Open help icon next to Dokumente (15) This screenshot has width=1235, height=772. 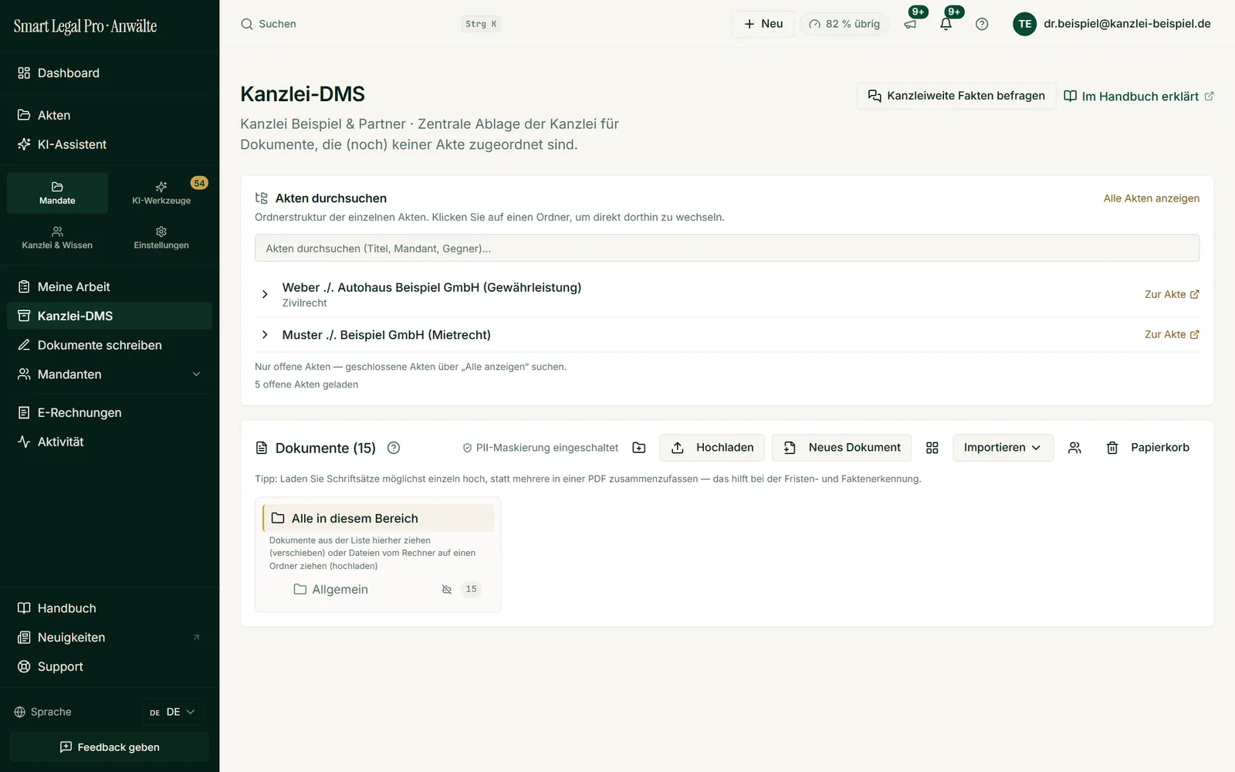click(394, 448)
